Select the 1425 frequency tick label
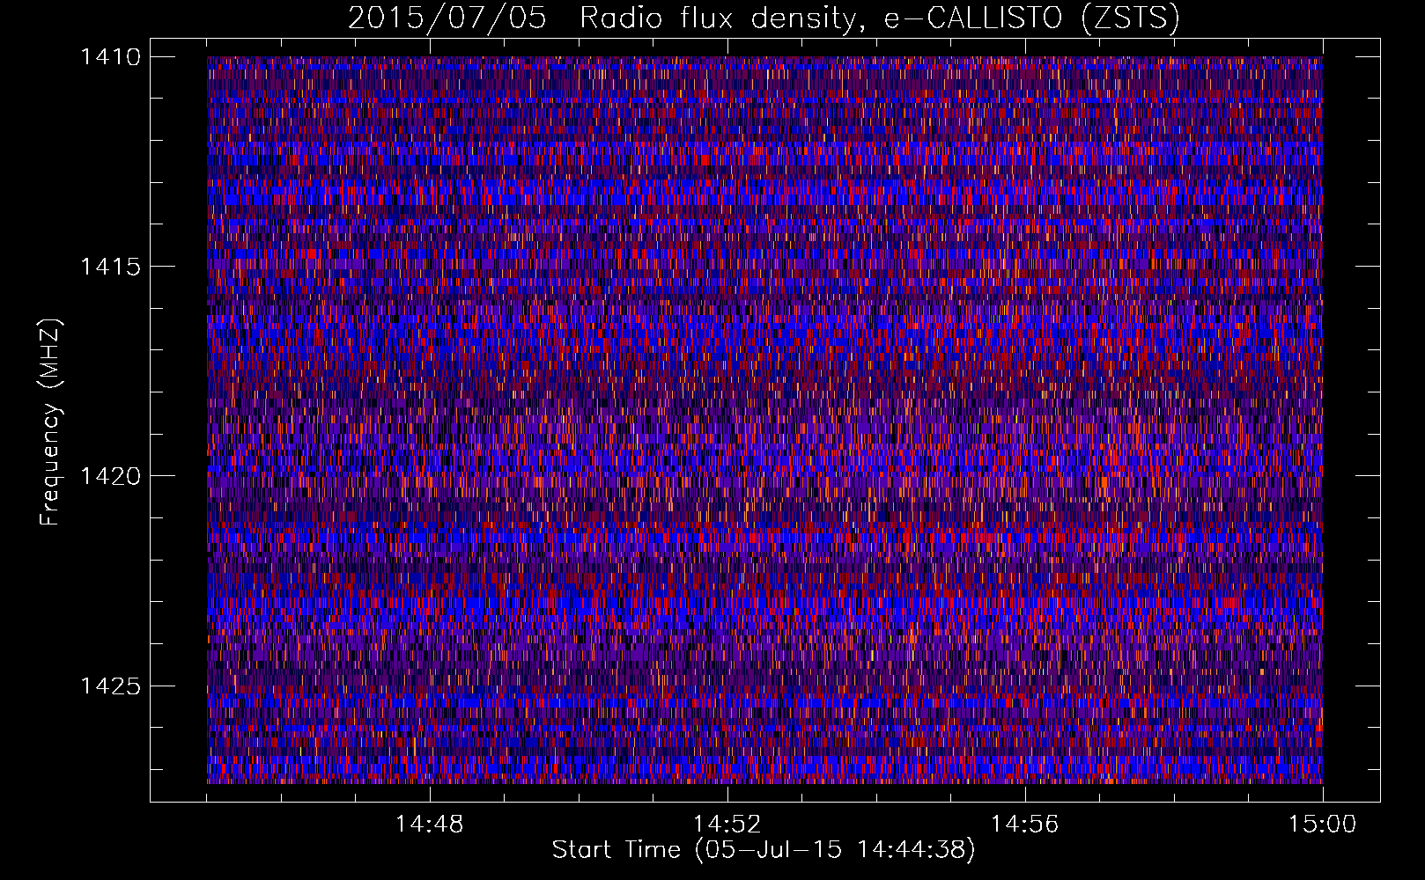This screenshot has height=880, width=1425. 110,686
